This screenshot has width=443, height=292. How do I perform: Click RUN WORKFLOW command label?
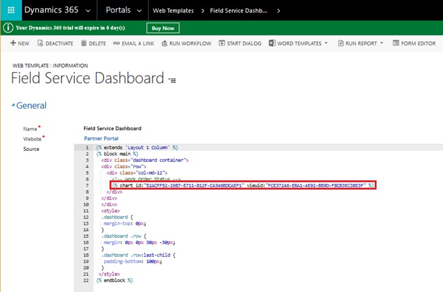point(190,44)
